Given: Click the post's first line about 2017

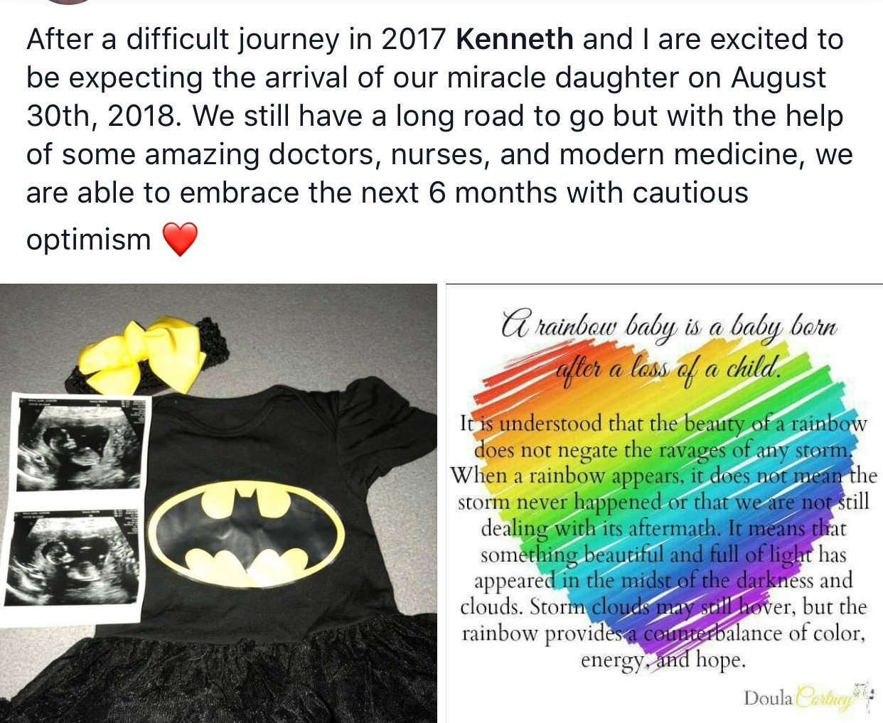Looking at the screenshot, I should (435, 39).
